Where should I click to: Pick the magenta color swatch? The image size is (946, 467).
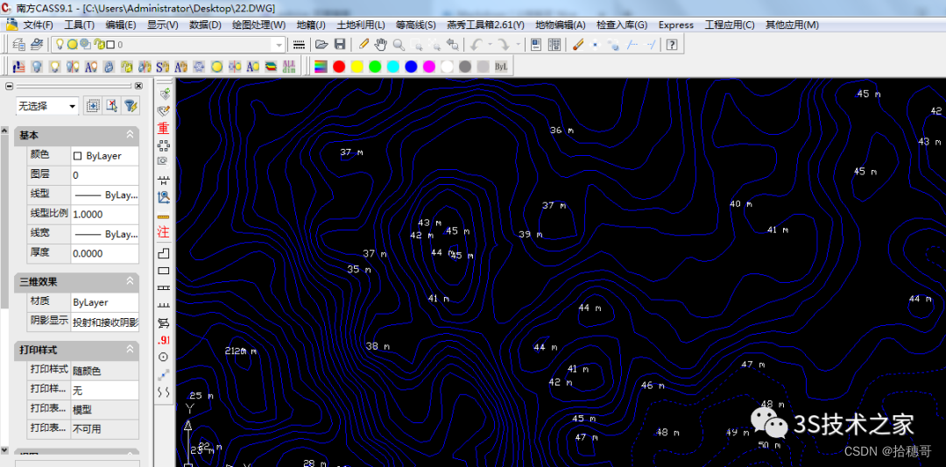pyautogui.click(x=429, y=67)
